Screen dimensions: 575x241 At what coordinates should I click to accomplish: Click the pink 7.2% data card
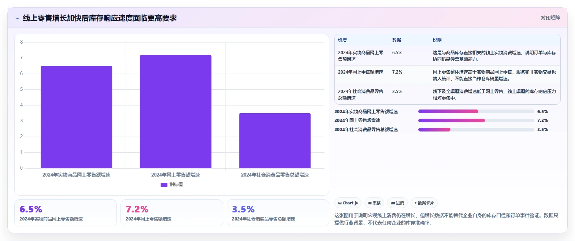click(x=172, y=213)
